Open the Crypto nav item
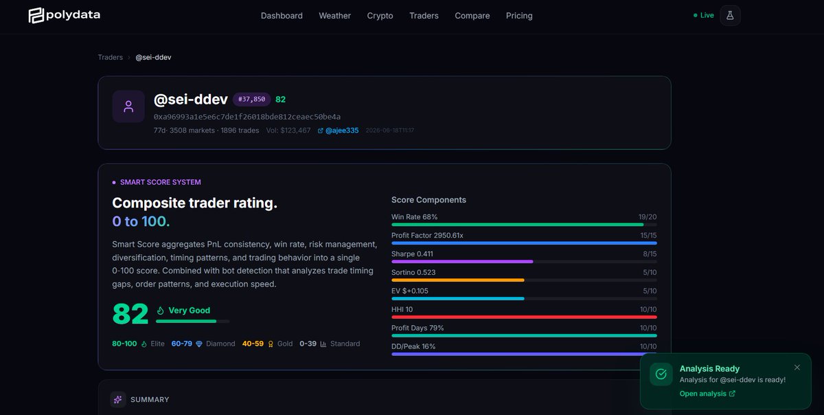Viewport: 824px width, 415px height. tap(380, 15)
